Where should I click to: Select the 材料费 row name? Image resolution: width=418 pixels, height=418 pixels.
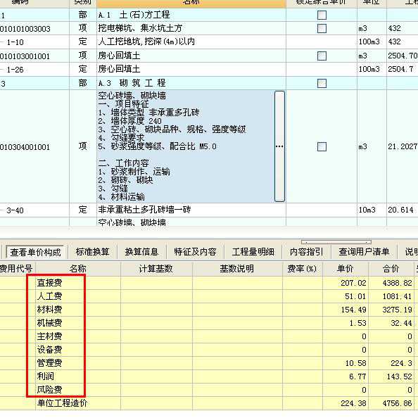(x=49, y=310)
